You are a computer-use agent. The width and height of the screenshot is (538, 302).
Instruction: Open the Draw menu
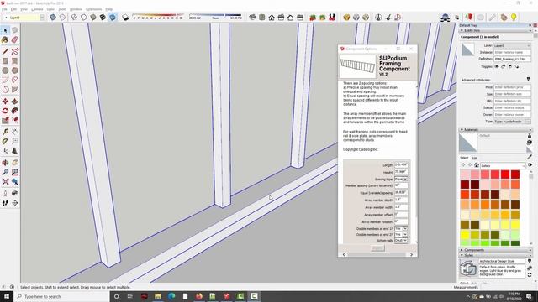[x=50, y=9]
